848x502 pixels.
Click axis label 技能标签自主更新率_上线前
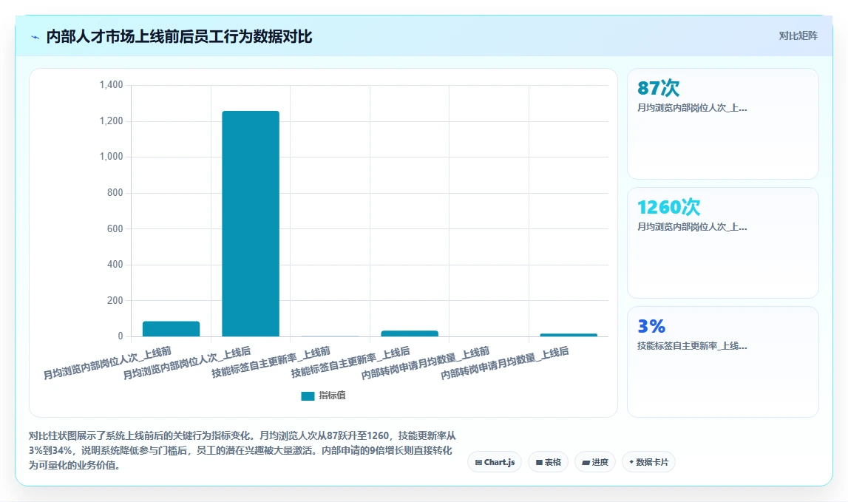271,362
